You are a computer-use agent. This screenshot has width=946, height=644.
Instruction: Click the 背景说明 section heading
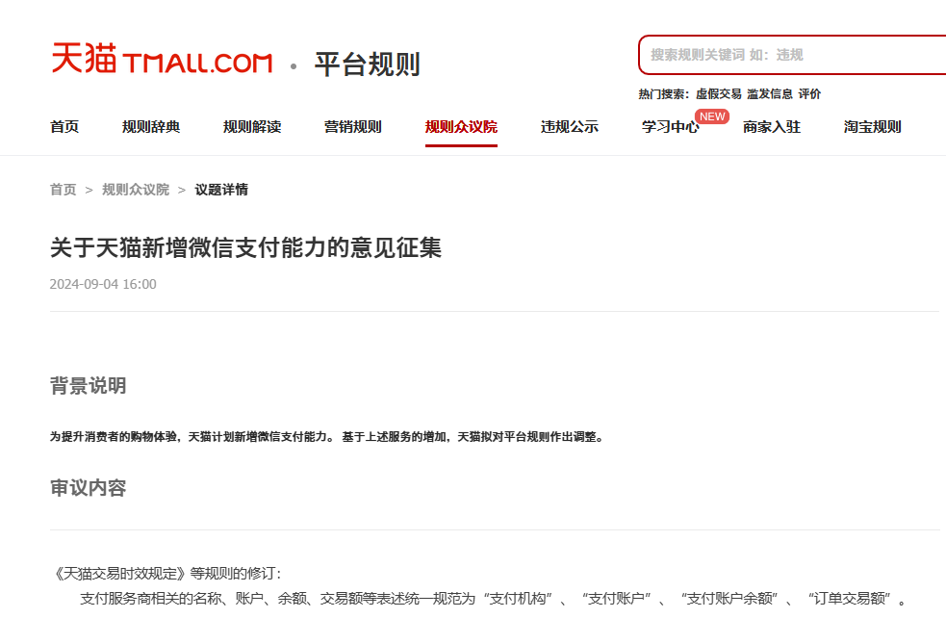point(89,386)
